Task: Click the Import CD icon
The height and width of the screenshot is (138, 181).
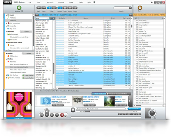Action: (19, 8)
